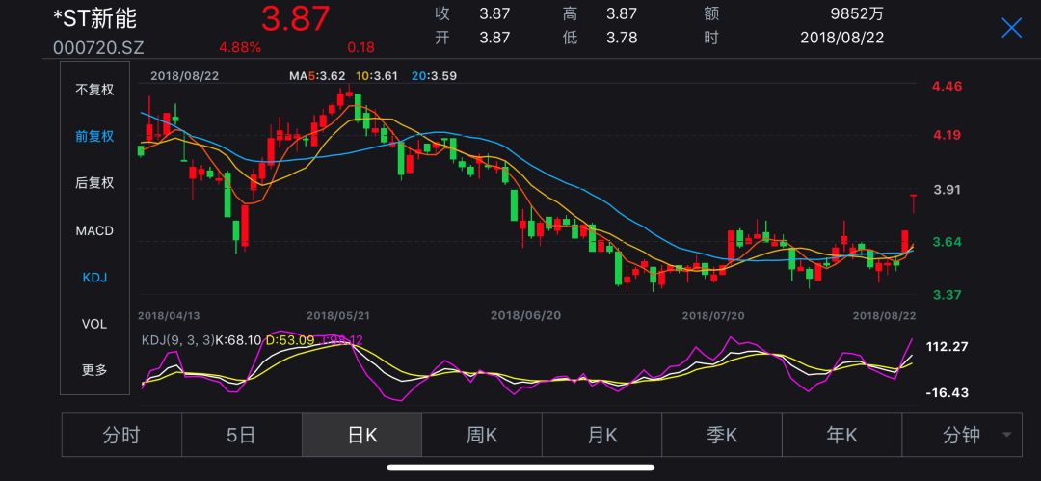Open 更多 indicators list
1041x481 pixels.
[94, 370]
